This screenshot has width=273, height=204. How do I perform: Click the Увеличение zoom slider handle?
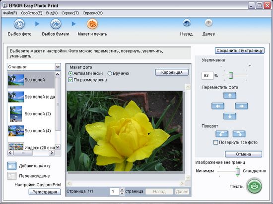tap(231, 76)
